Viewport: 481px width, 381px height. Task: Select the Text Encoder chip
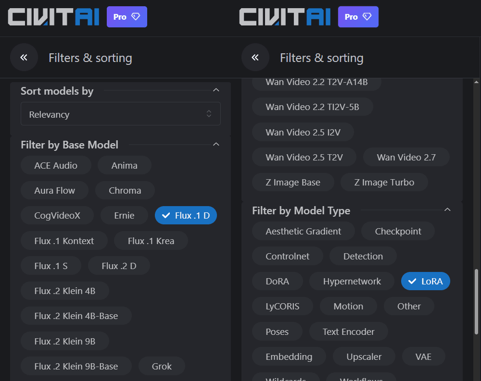(x=348, y=332)
